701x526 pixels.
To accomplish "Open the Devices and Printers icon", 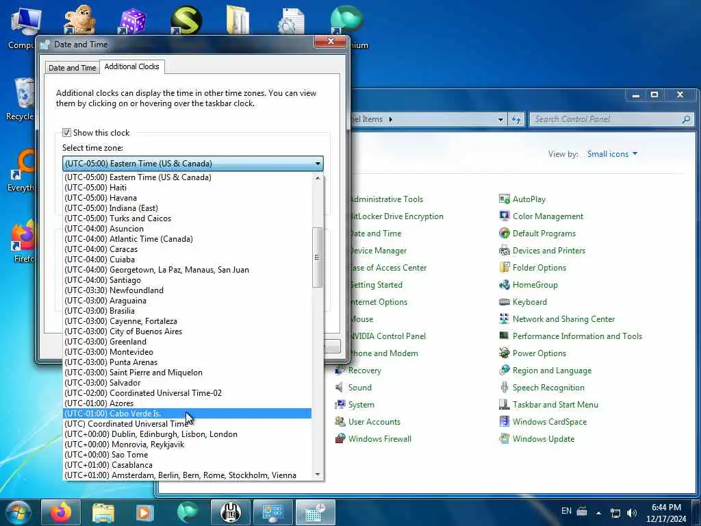I will tap(504, 251).
